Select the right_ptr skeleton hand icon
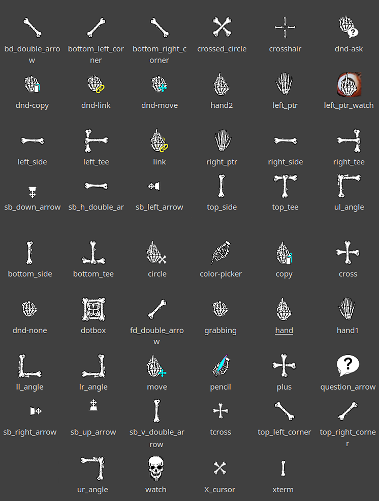 coord(223,140)
